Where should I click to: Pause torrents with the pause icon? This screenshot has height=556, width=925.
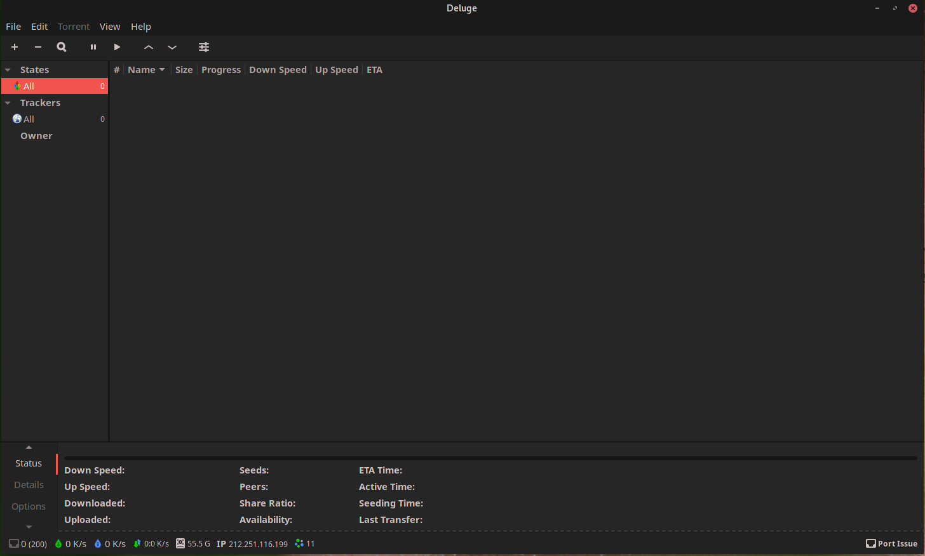[x=93, y=47]
